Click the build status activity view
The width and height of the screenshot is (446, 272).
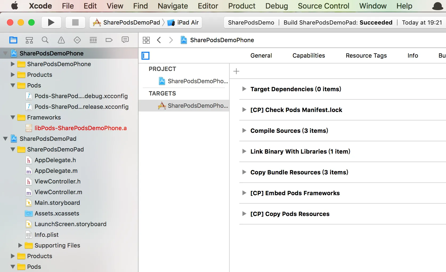click(x=335, y=22)
